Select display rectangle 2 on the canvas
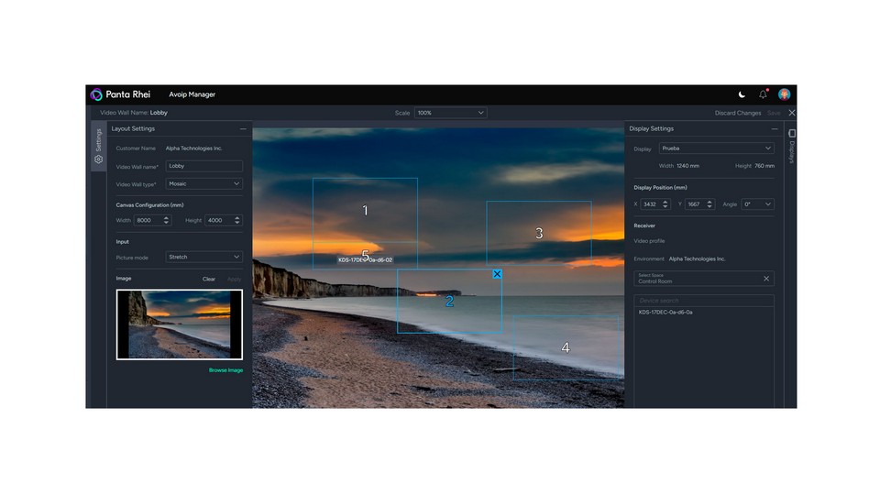 point(449,302)
